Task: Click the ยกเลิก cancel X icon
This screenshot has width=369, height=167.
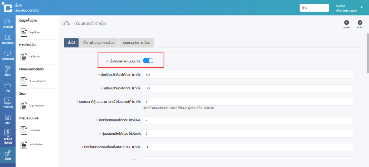Action: [347, 23]
